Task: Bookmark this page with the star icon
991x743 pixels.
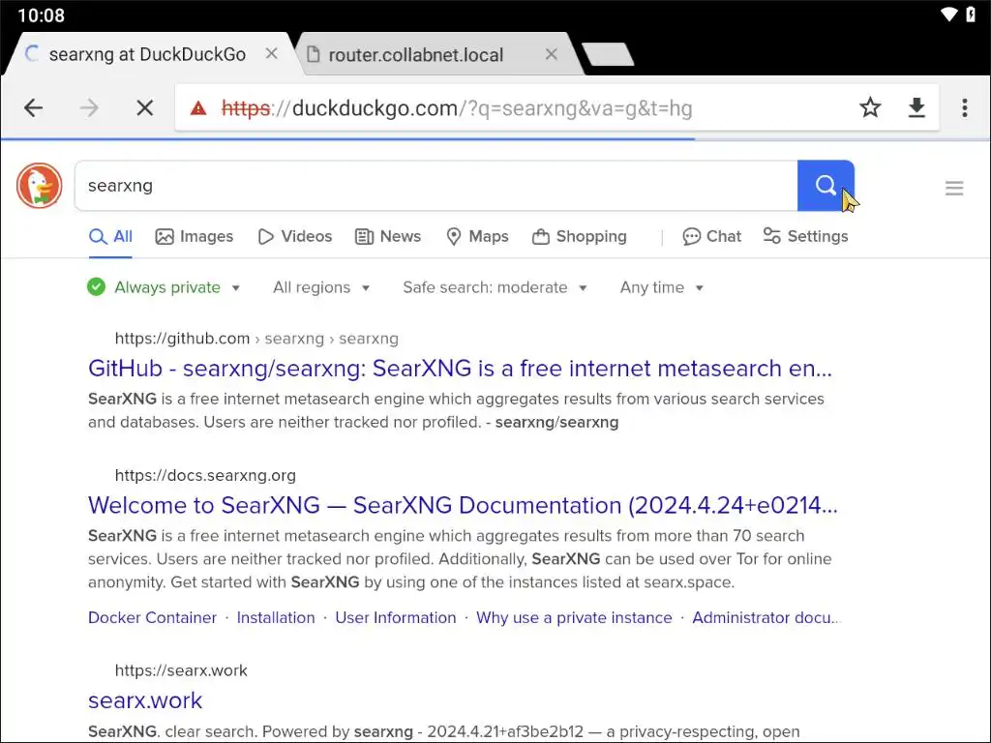Action: pos(870,107)
